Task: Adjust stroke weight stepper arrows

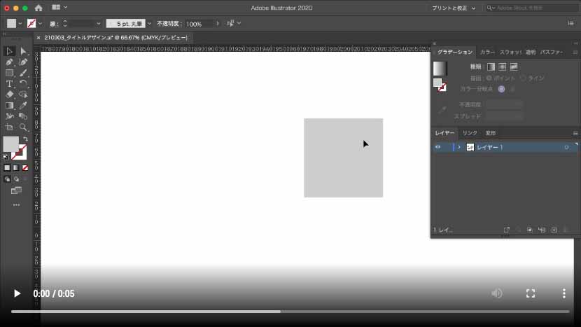Action: point(65,24)
